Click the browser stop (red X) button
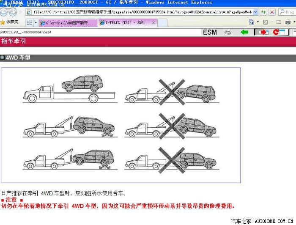296x225 pixels. [x=272, y=12]
